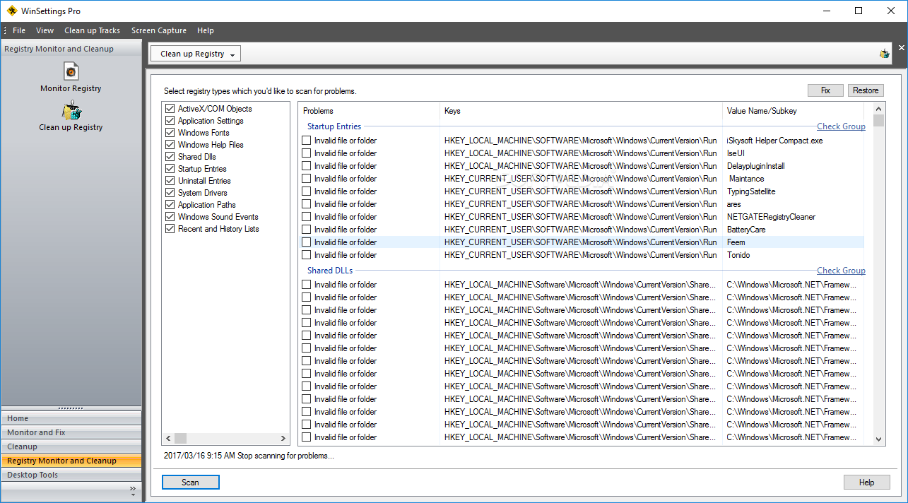Screen dimensions: 908x503
Task: Toggle the Startup Entries type checkbox
Action: [x=170, y=169]
